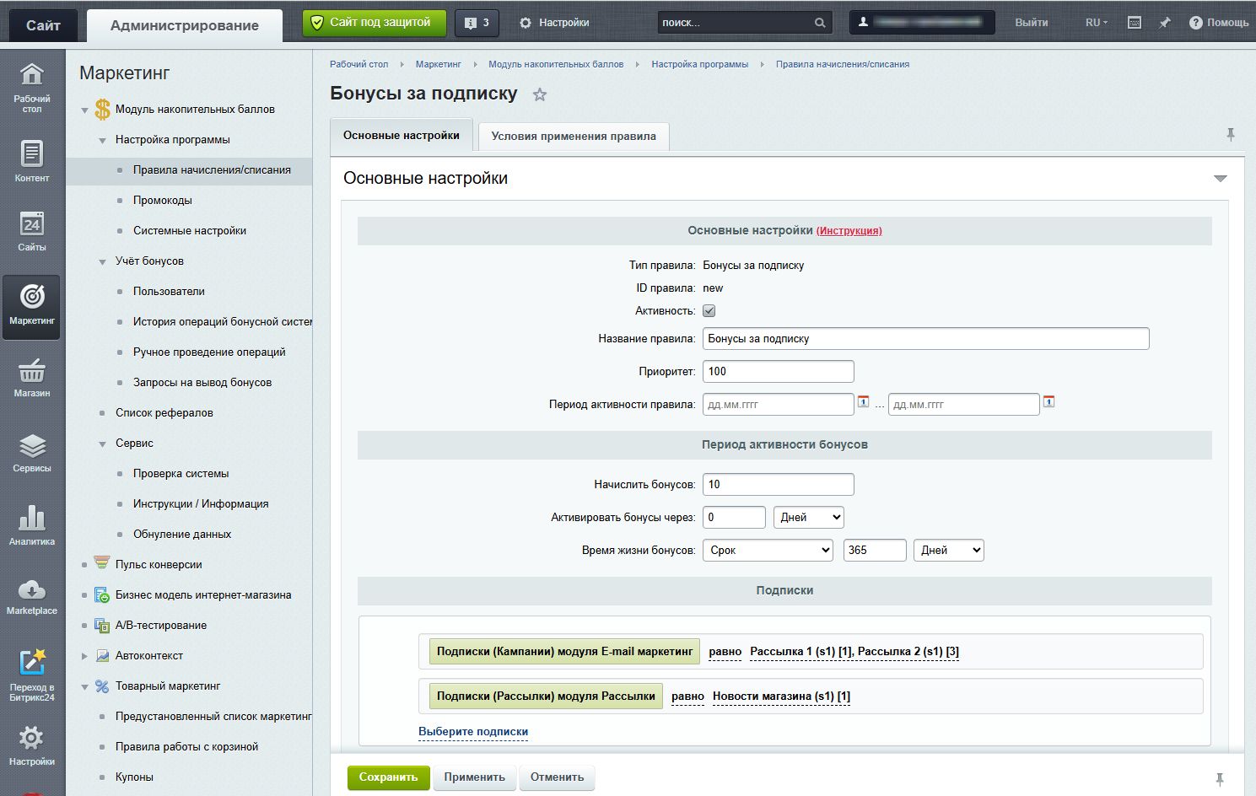1256x796 pixels.
Task: Focus the Название правила input field
Action: pos(926,338)
